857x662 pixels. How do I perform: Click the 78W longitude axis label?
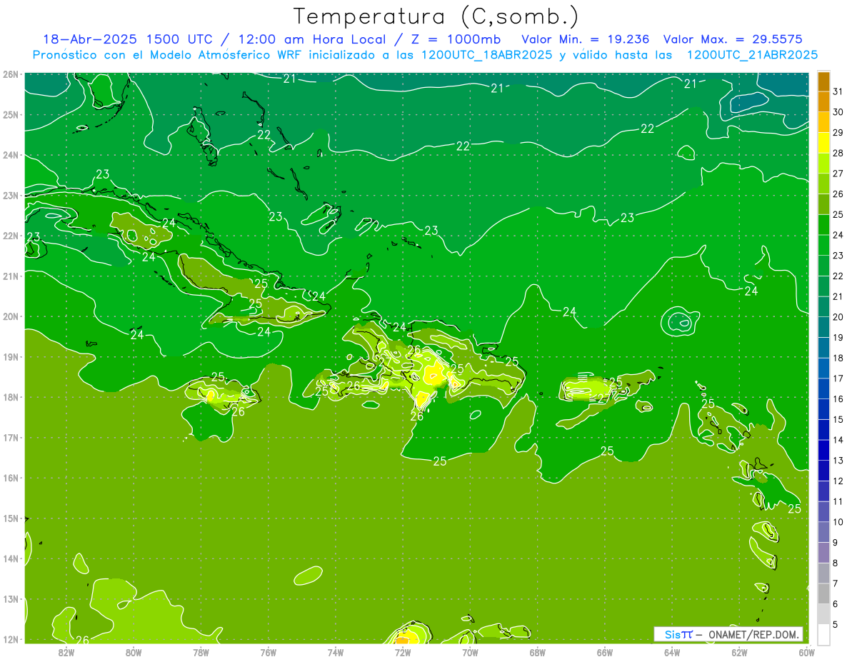pyautogui.click(x=201, y=651)
